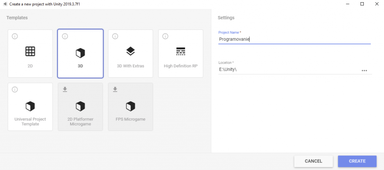
Task: Pick the Universal Project Template card
Action: [30, 107]
